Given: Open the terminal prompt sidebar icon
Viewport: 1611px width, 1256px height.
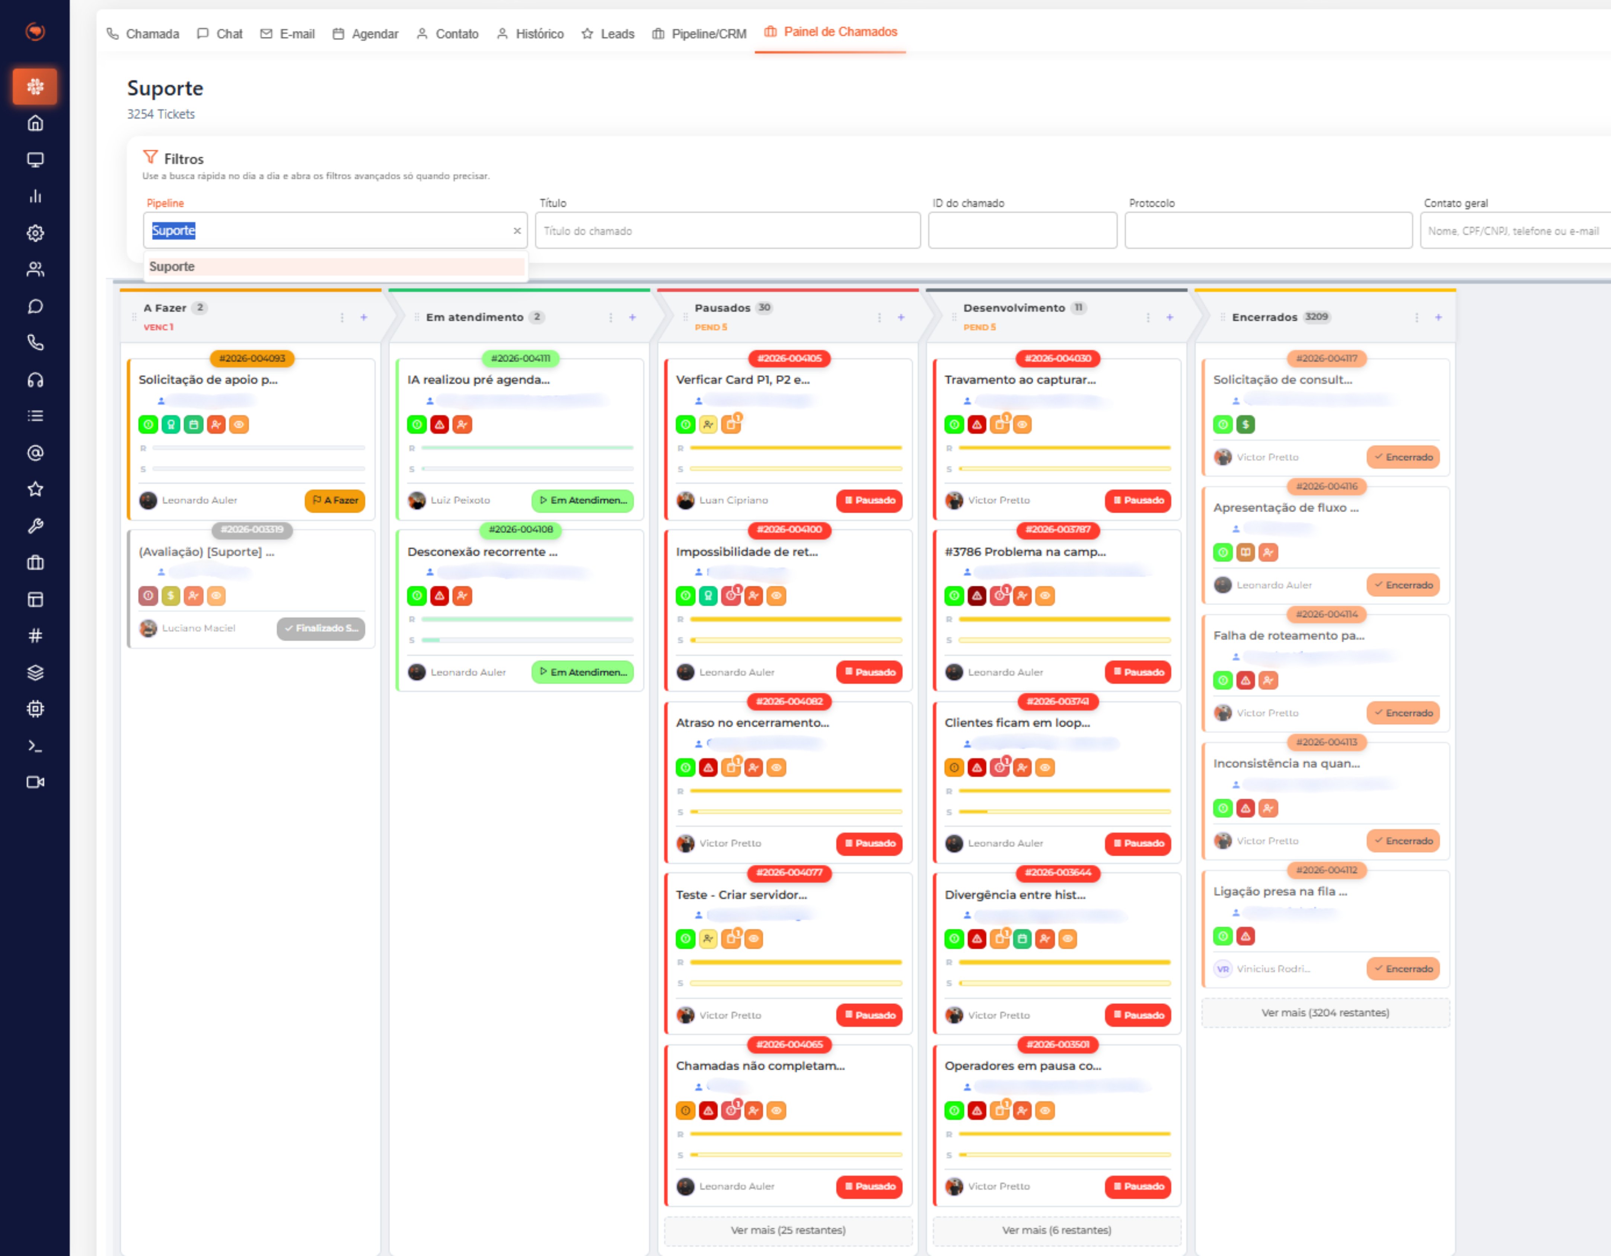Looking at the screenshot, I should (x=35, y=746).
